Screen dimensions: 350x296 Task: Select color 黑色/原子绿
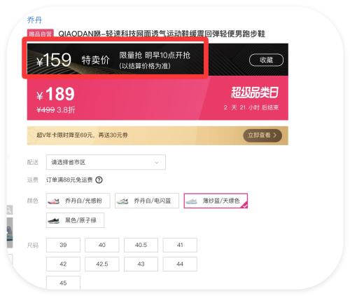[75, 220]
